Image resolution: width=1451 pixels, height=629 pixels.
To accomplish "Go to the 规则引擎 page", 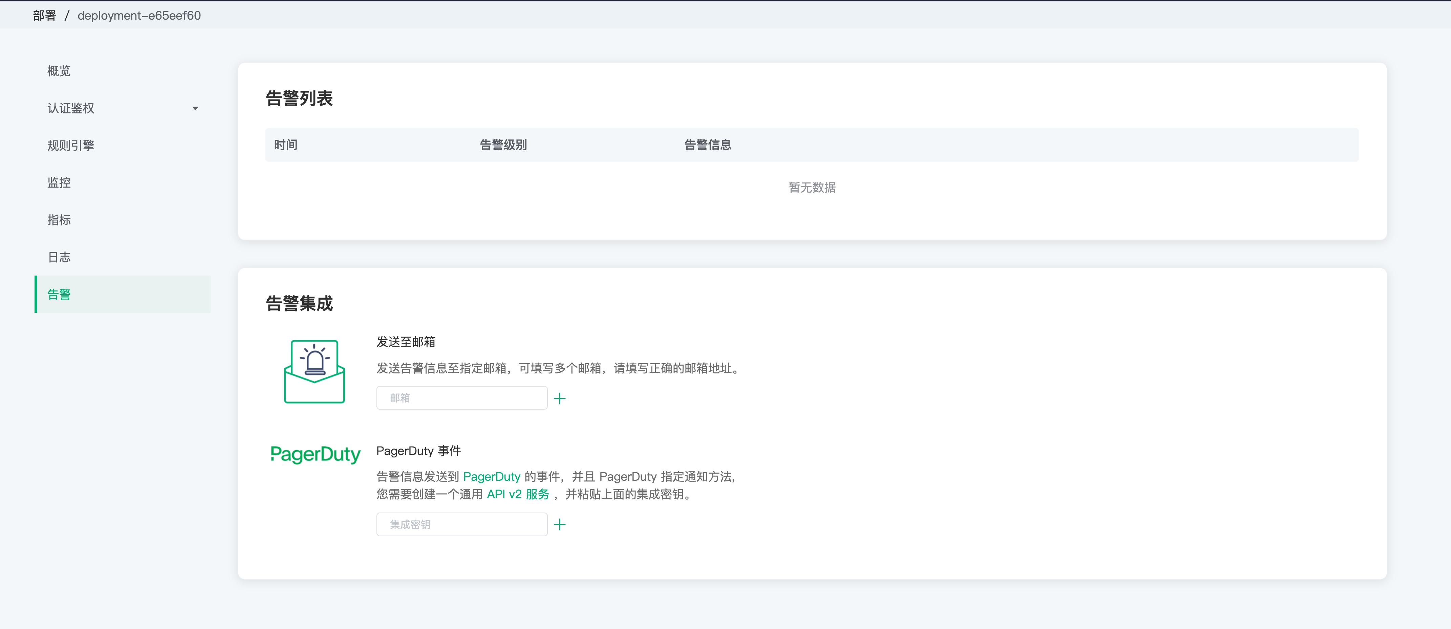I will (x=71, y=145).
